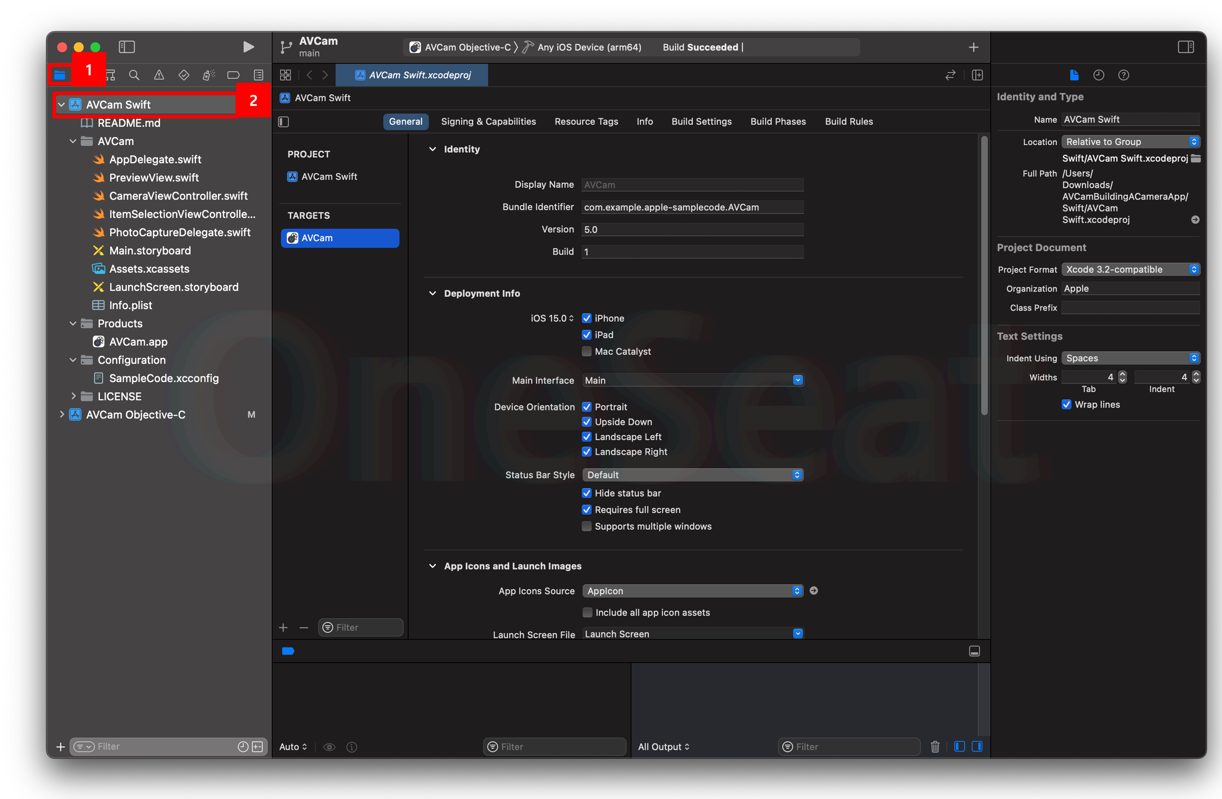Screen dimensions: 1222x799
Task: Open the Breakpoint navigator icon
Action: 234,75
